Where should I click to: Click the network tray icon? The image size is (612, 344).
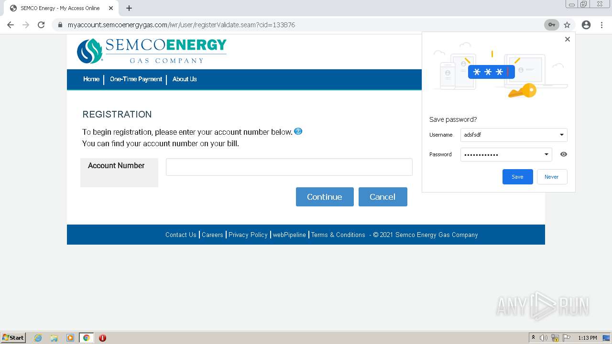coord(555,338)
